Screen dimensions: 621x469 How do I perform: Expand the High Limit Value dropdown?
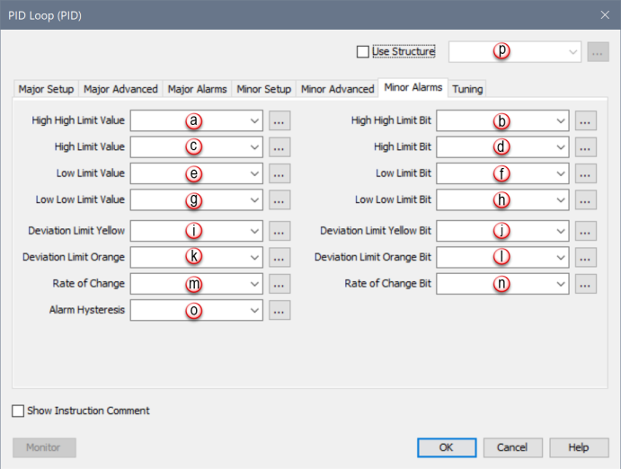[254, 147]
